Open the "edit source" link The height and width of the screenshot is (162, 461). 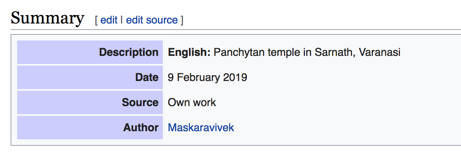pyautogui.click(x=152, y=20)
